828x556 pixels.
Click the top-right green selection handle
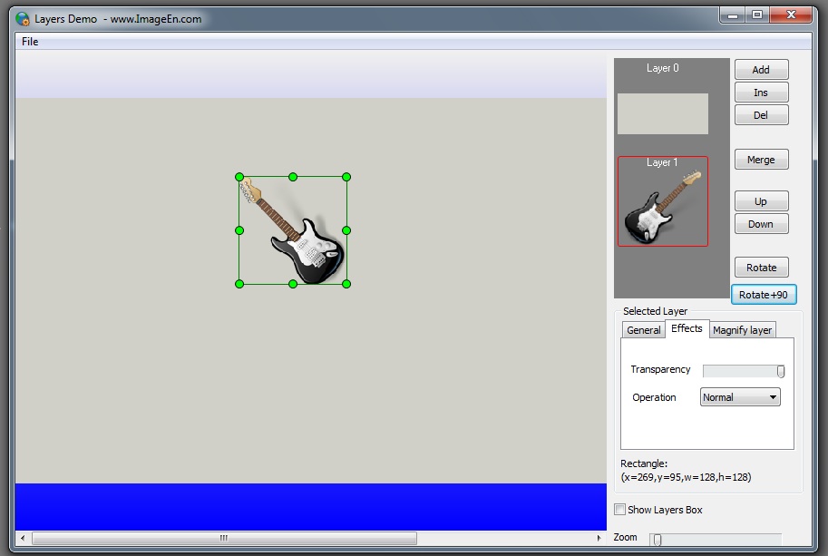pos(346,177)
